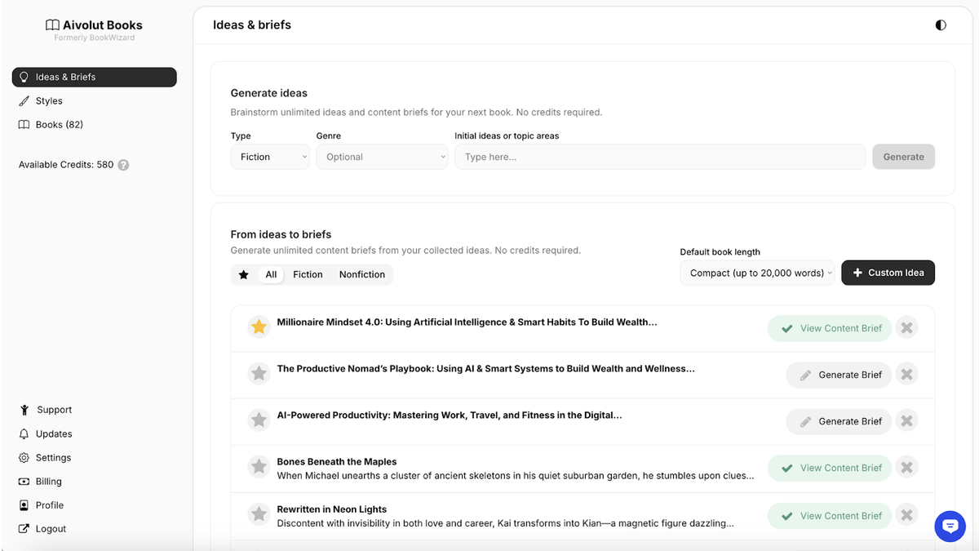This screenshot has width=979, height=551.
Task: View Content Brief for Rewritten in Neon Lights
Action: point(830,515)
